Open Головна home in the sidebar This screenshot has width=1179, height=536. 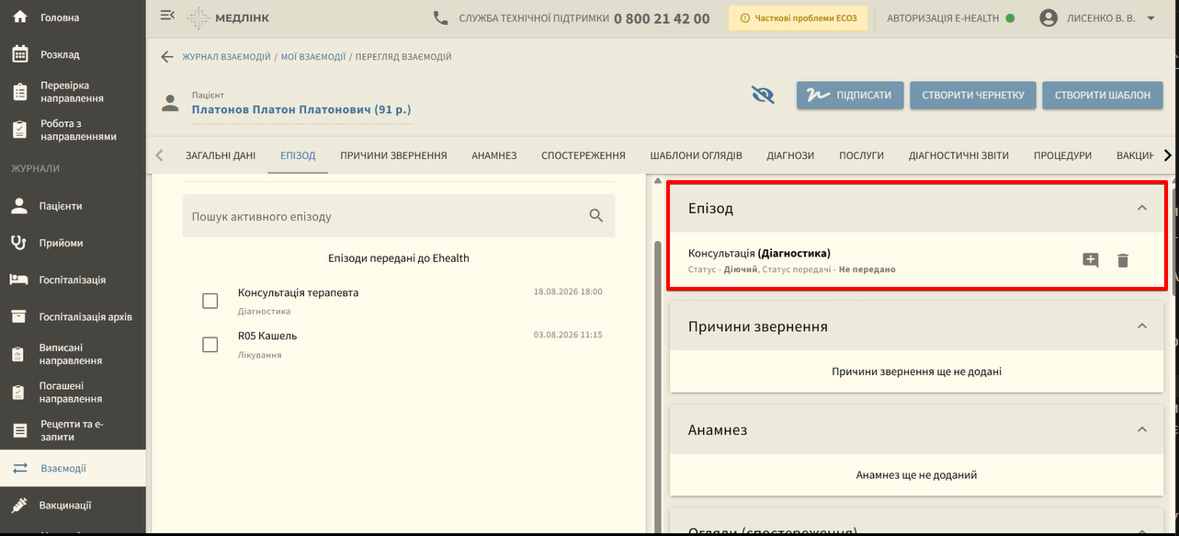(73, 17)
